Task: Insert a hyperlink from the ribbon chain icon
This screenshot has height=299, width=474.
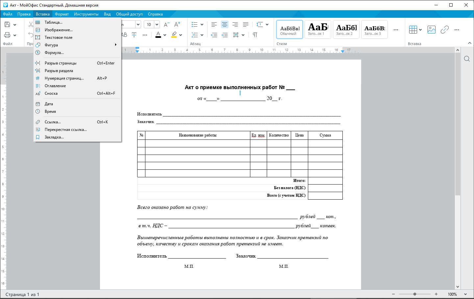Action: (445, 30)
